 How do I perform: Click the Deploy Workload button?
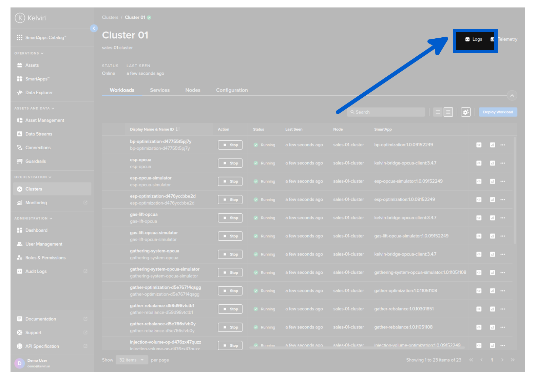tap(498, 112)
